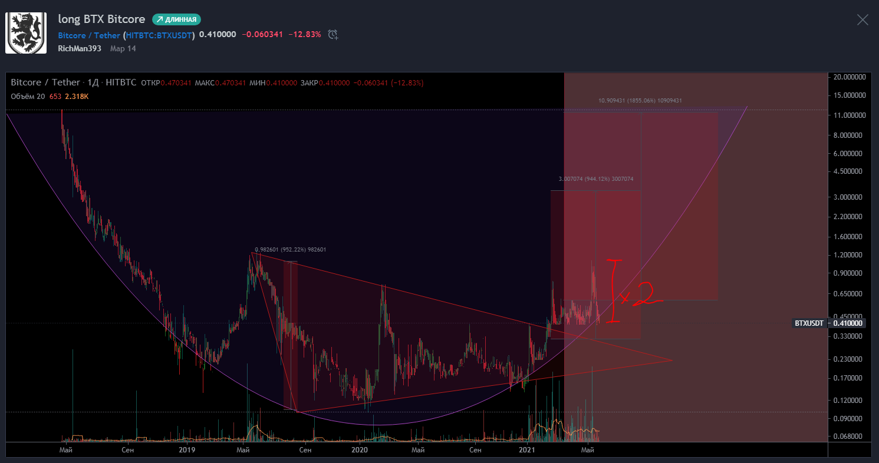Click the chart legend Bitcore / Tether · 1Д · HITBTC
The height and width of the screenshot is (463, 879).
[x=74, y=83]
